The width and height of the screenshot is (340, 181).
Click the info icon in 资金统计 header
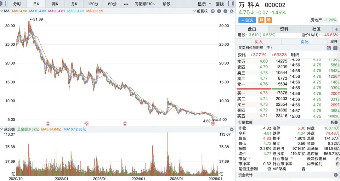336,175
